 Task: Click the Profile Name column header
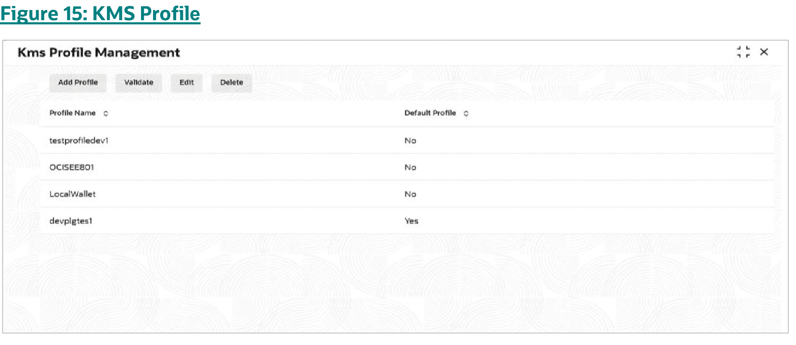click(72, 113)
